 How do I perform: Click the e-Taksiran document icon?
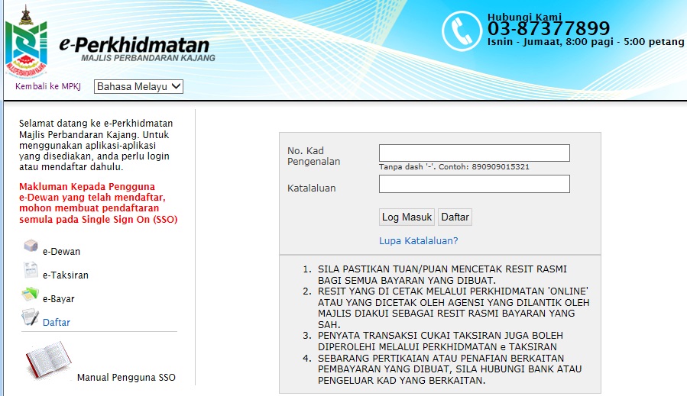click(31, 270)
